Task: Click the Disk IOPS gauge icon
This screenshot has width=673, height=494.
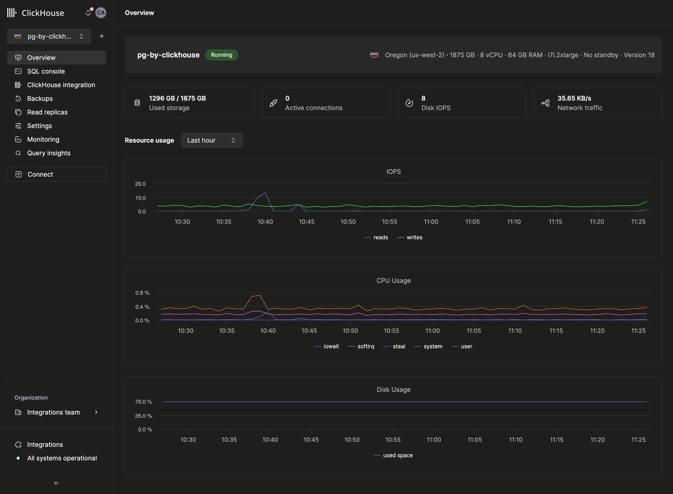Action: tap(409, 103)
